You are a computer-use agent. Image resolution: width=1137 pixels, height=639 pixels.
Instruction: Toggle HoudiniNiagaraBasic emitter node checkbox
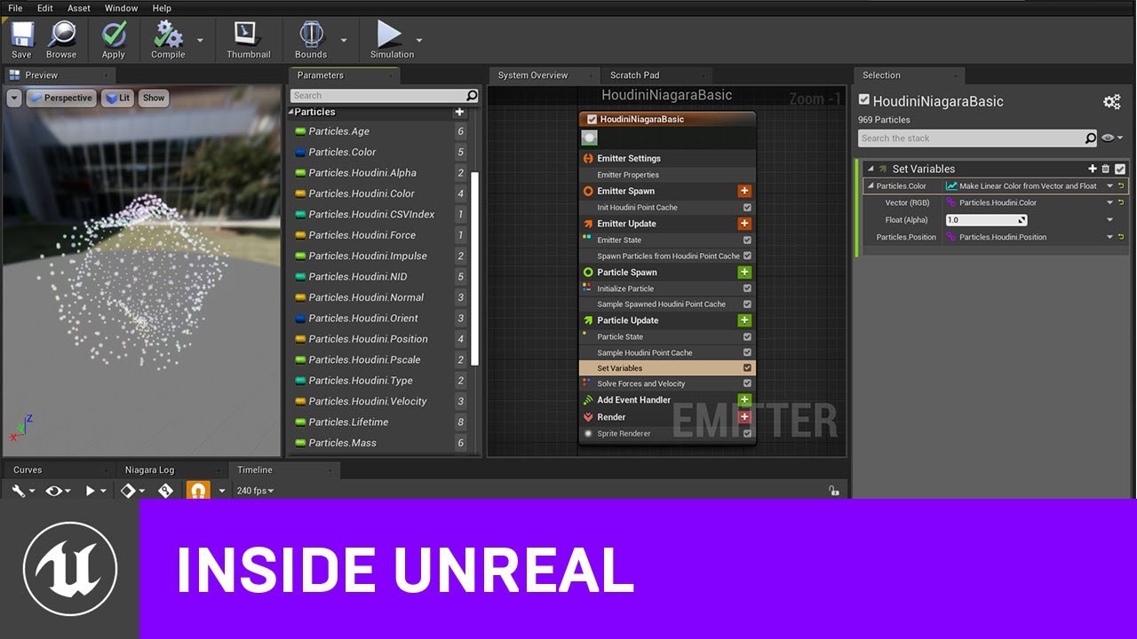(x=592, y=120)
